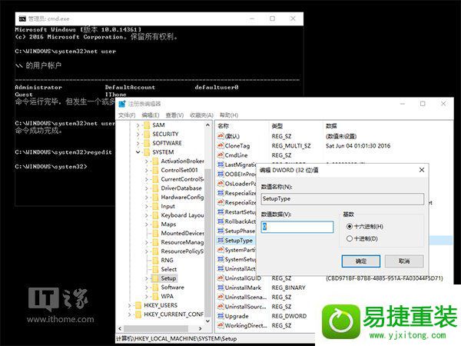461x346 pixels.
Task: Click the Select folder icon
Action: pyautogui.click(x=155, y=270)
